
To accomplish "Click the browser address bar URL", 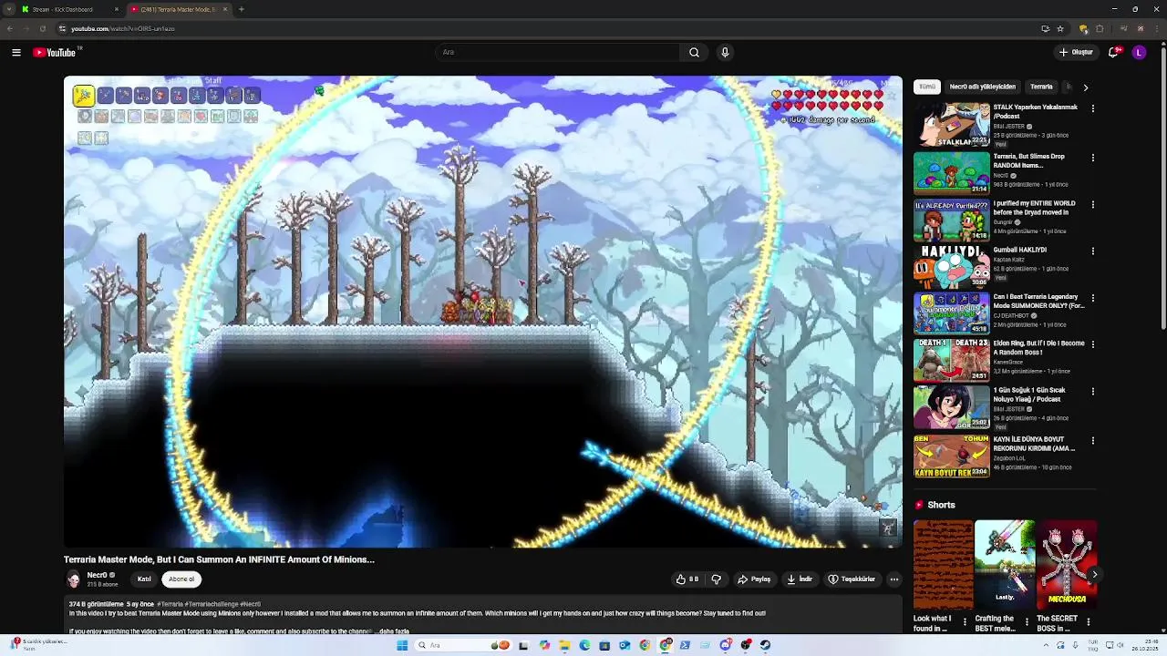I will click(122, 28).
